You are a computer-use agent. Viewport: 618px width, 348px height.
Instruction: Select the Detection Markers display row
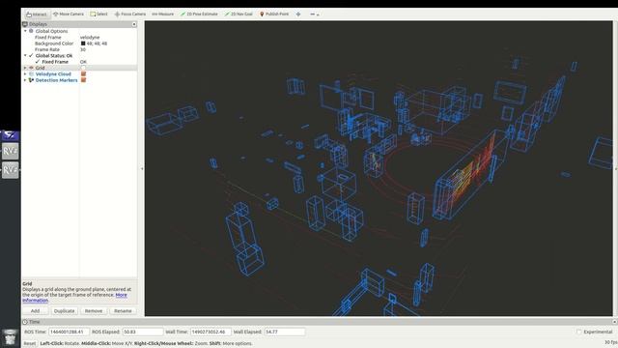pos(79,80)
